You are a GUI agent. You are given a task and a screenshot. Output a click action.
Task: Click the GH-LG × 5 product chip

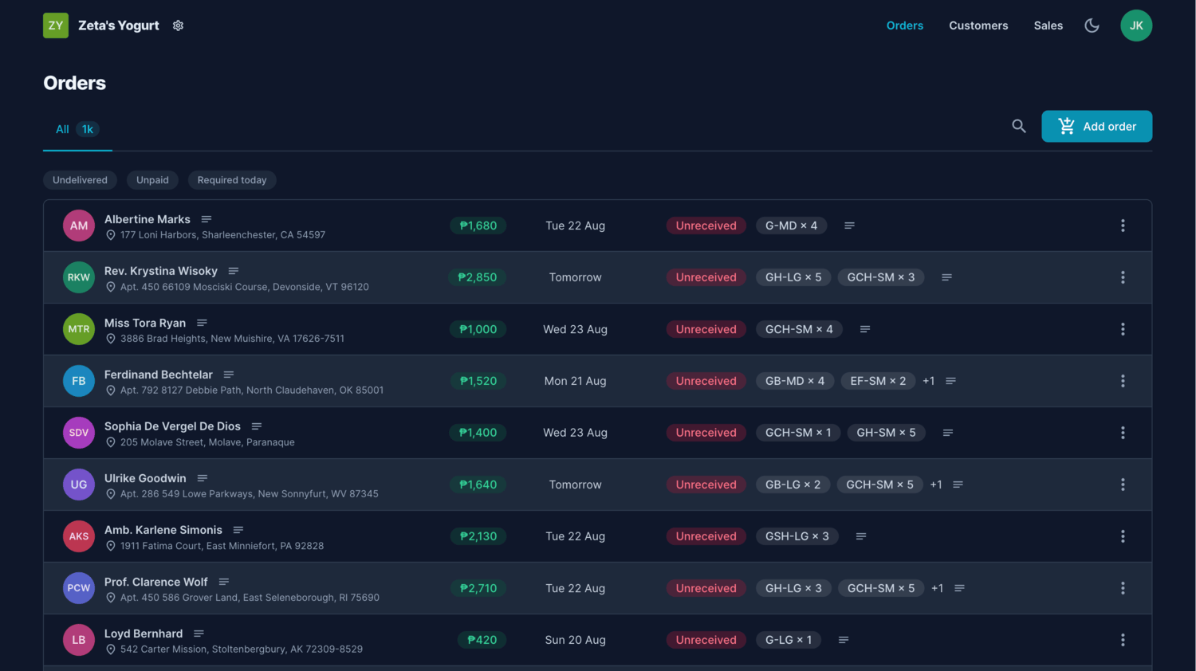(x=793, y=277)
